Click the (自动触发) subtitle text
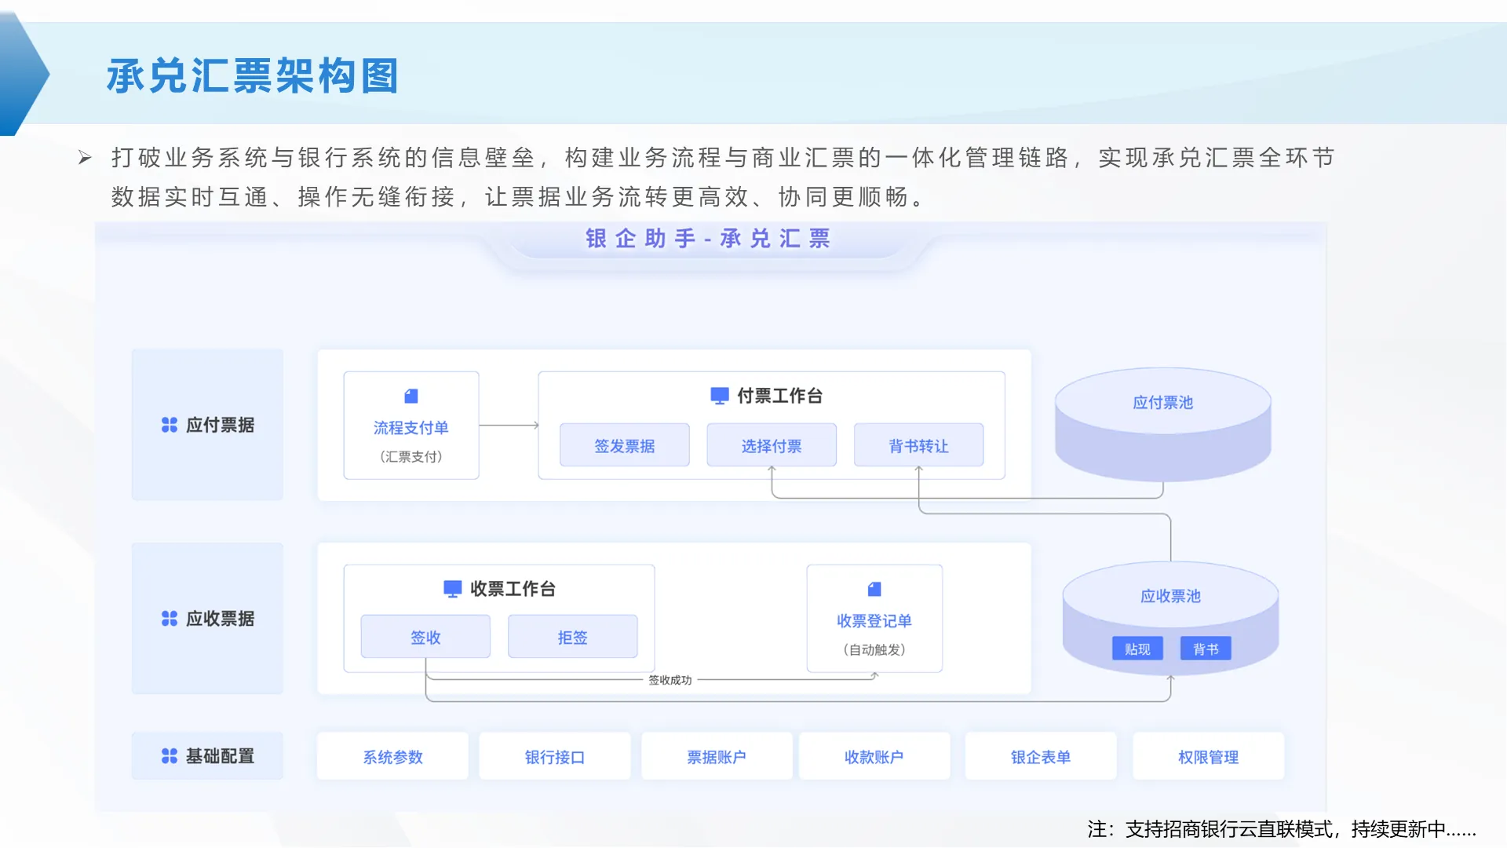The height and width of the screenshot is (848, 1507). [874, 649]
